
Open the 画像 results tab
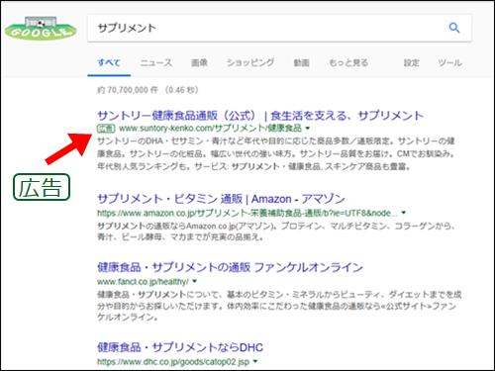199,62
